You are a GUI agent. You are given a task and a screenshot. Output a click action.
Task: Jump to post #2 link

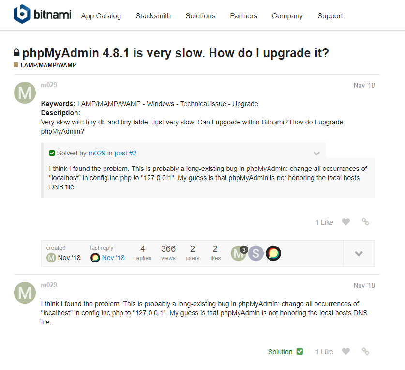(125, 153)
